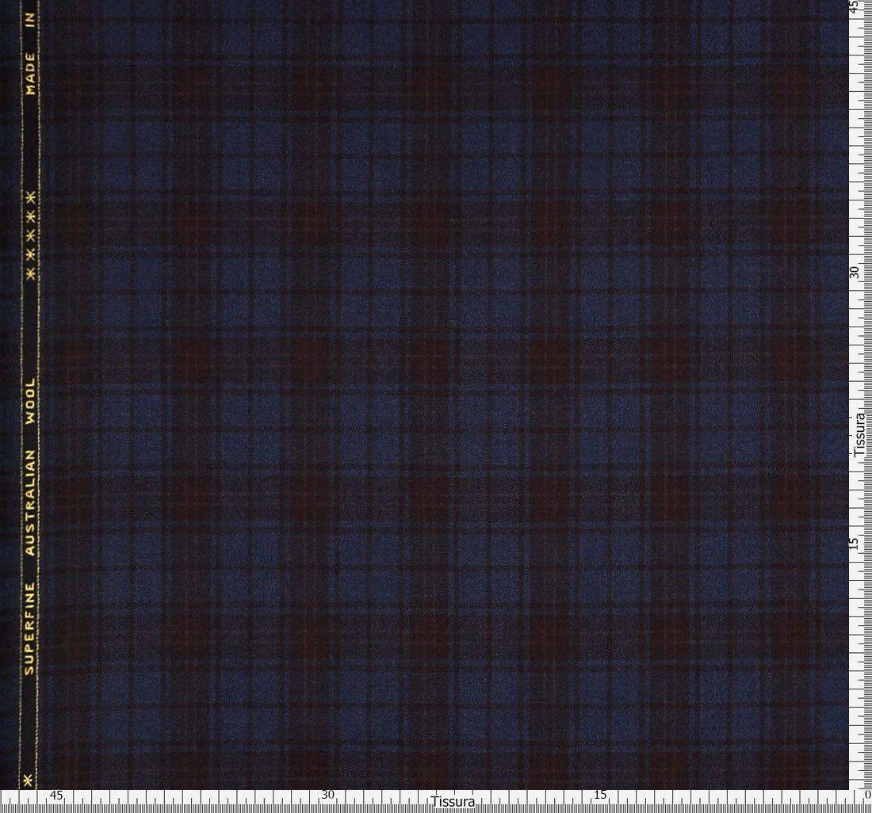Click the 0 mark on bottom ruler
Viewport: 872px width, 813px height.
[867, 796]
